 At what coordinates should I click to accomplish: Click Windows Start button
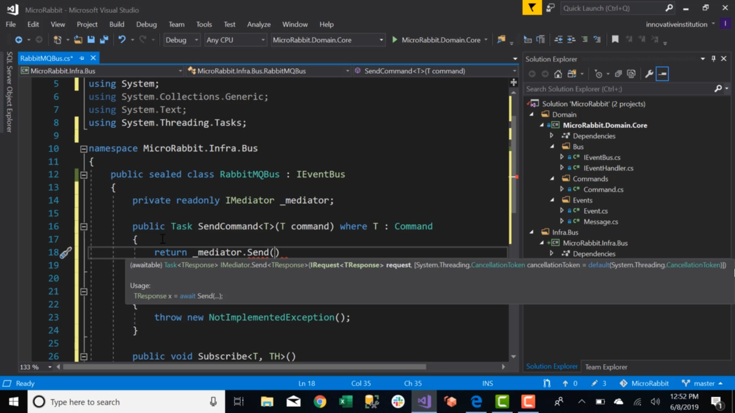[x=13, y=402]
